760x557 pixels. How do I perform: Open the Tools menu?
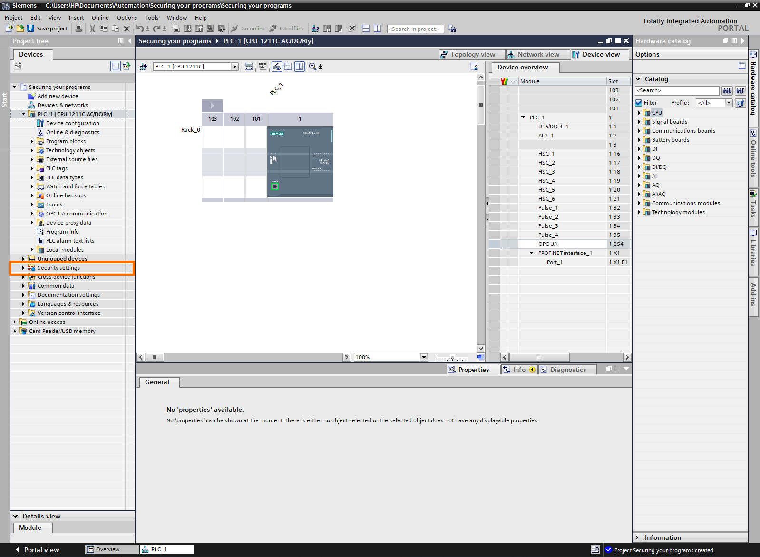(x=152, y=18)
